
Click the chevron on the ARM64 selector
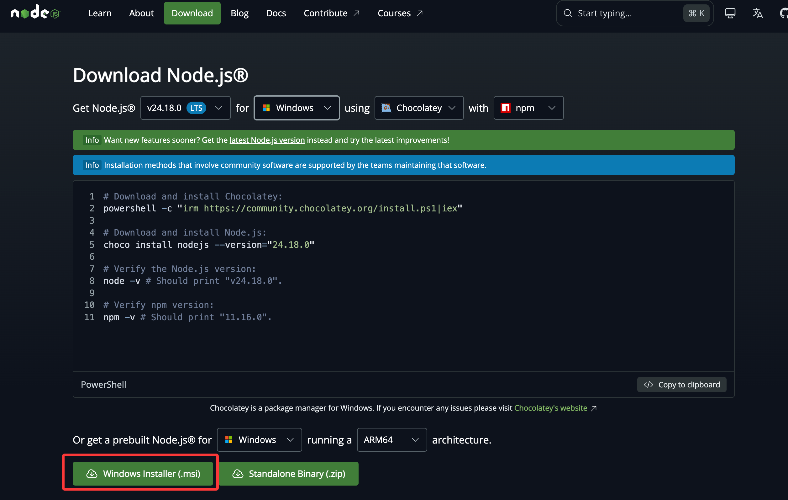[x=415, y=439]
